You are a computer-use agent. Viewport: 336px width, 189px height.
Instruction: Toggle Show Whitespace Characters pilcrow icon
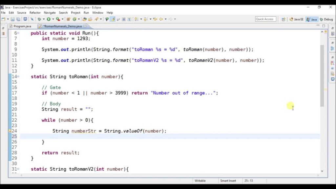coord(129,19)
